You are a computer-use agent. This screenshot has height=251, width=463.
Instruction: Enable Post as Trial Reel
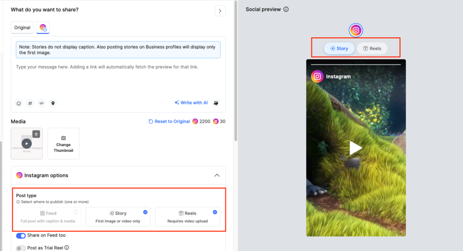point(21,248)
